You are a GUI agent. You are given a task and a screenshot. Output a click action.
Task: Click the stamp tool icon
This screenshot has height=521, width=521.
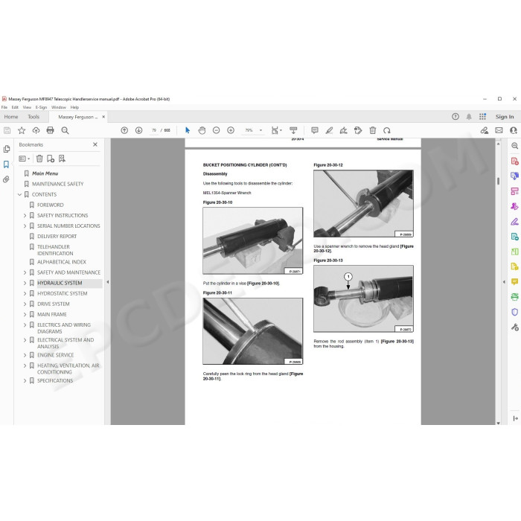358,130
